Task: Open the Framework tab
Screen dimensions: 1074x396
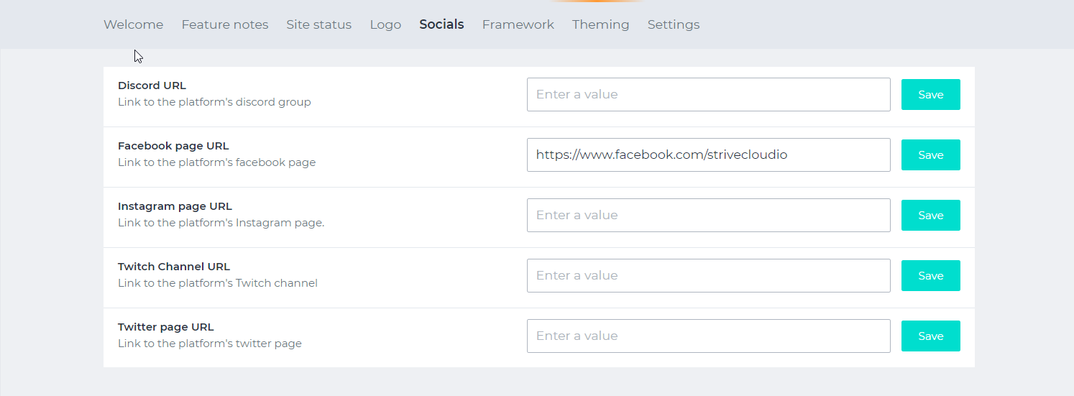Action: [518, 24]
